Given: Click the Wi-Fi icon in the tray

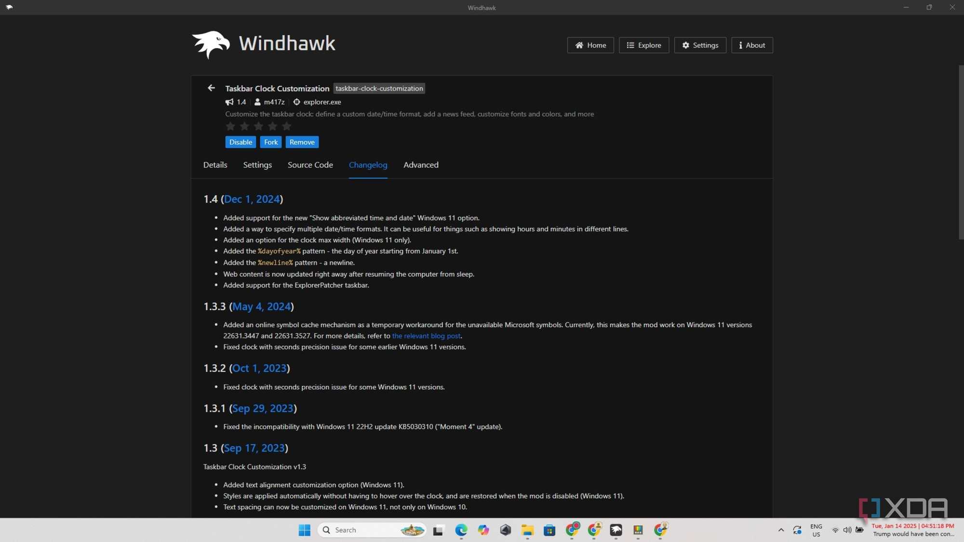Looking at the screenshot, I should coord(835,530).
